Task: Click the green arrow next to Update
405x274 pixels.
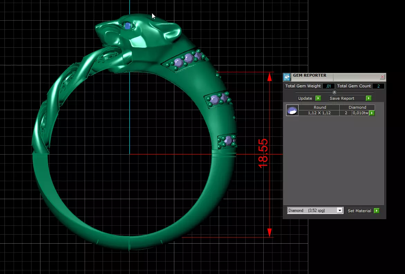Action: [x=318, y=98]
